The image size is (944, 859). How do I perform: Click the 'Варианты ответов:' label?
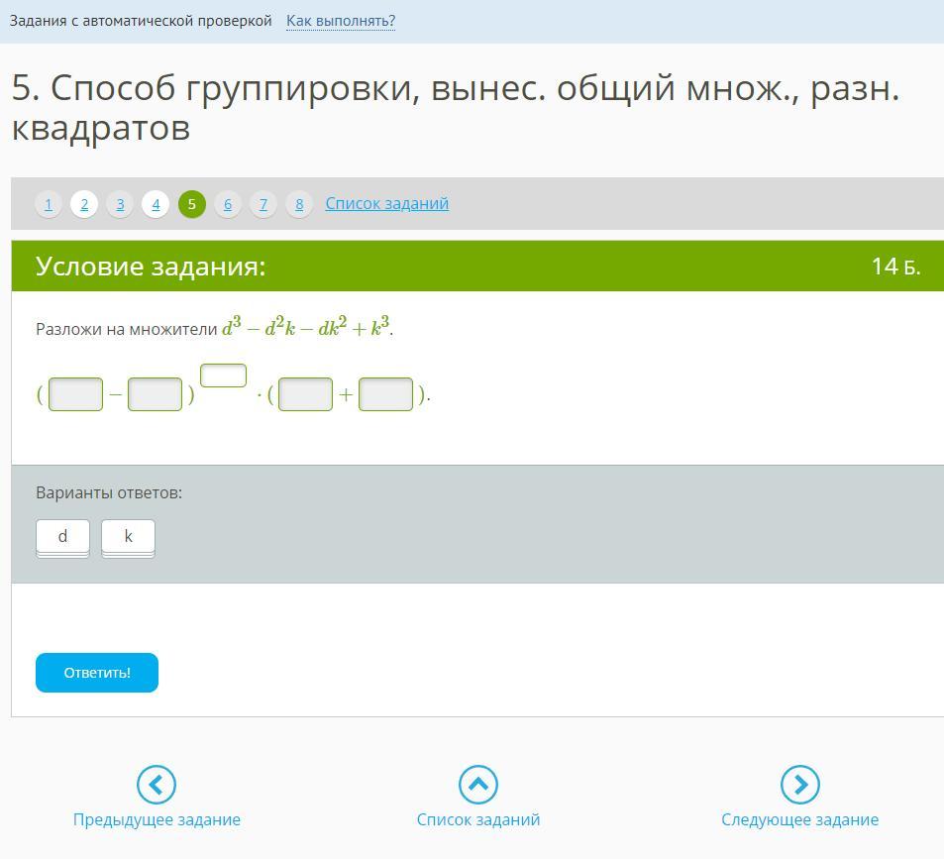pyautogui.click(x=109, y=492)
